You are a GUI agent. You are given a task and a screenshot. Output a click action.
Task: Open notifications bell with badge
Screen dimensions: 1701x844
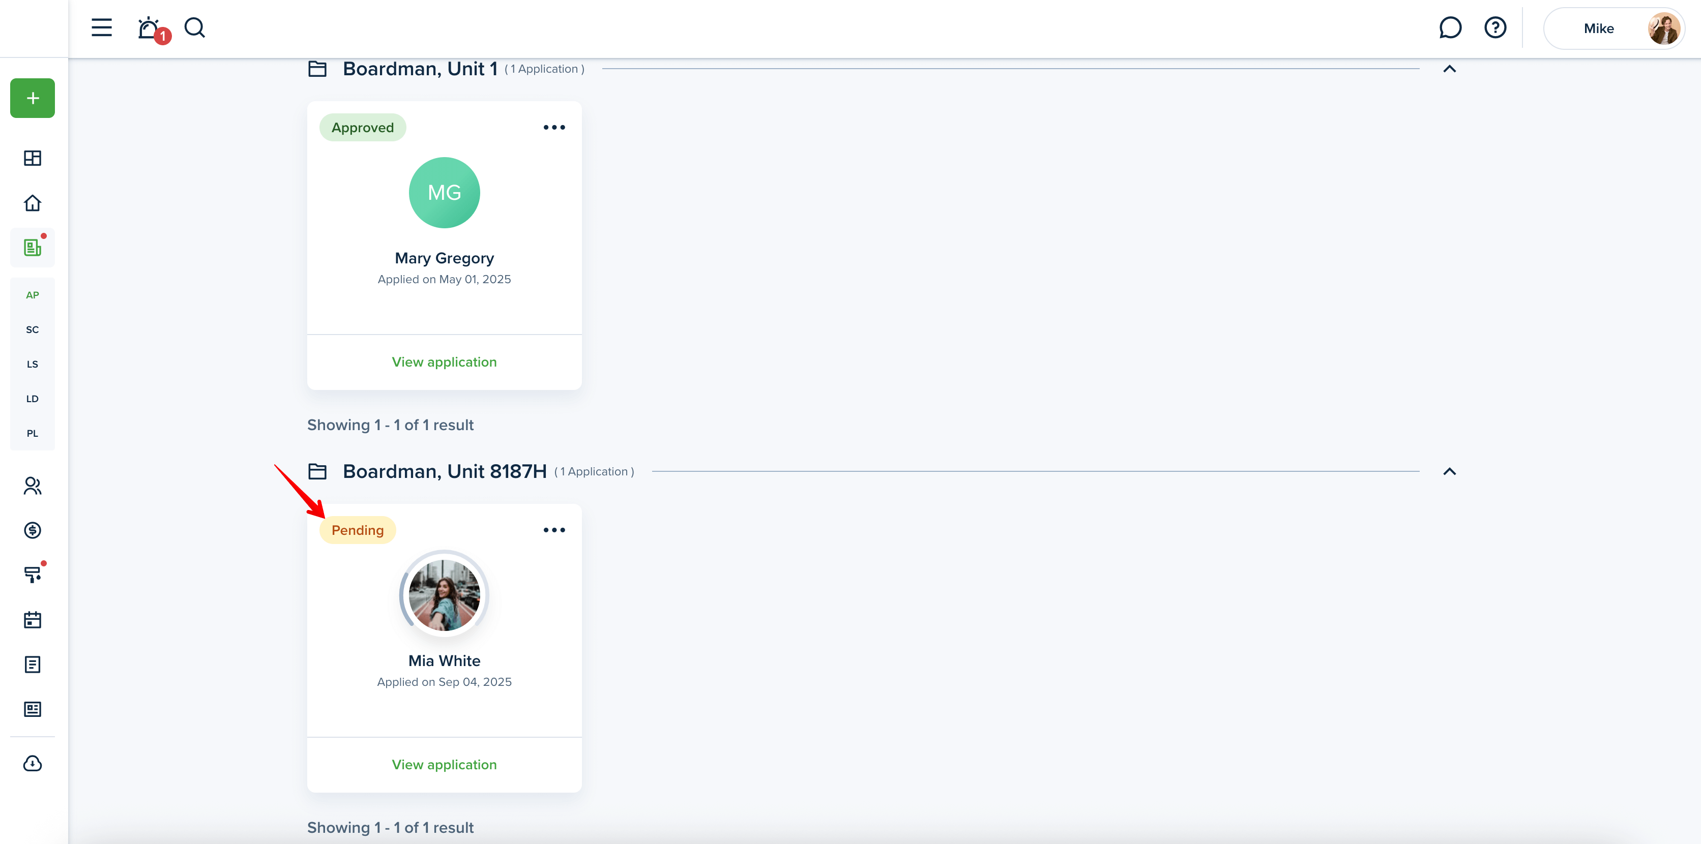click(x=153, y=29)
